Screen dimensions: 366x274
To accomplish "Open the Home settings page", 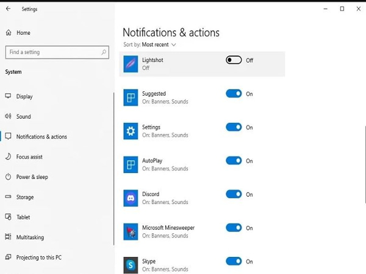I will [23, 33].
